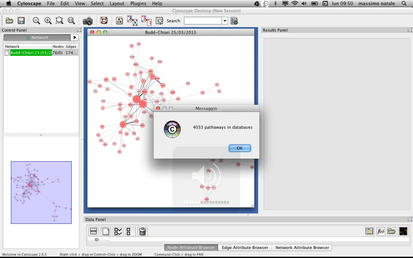Screen dimensions: 413x258
Task: Zoom to selected region icon
Action: click(59, 21)
